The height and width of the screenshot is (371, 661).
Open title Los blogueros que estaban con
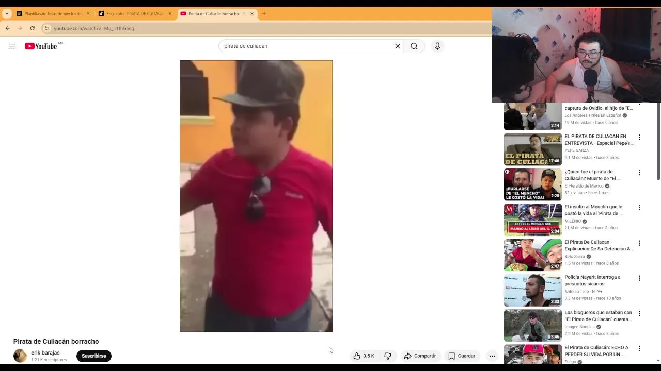click(598, 316)
